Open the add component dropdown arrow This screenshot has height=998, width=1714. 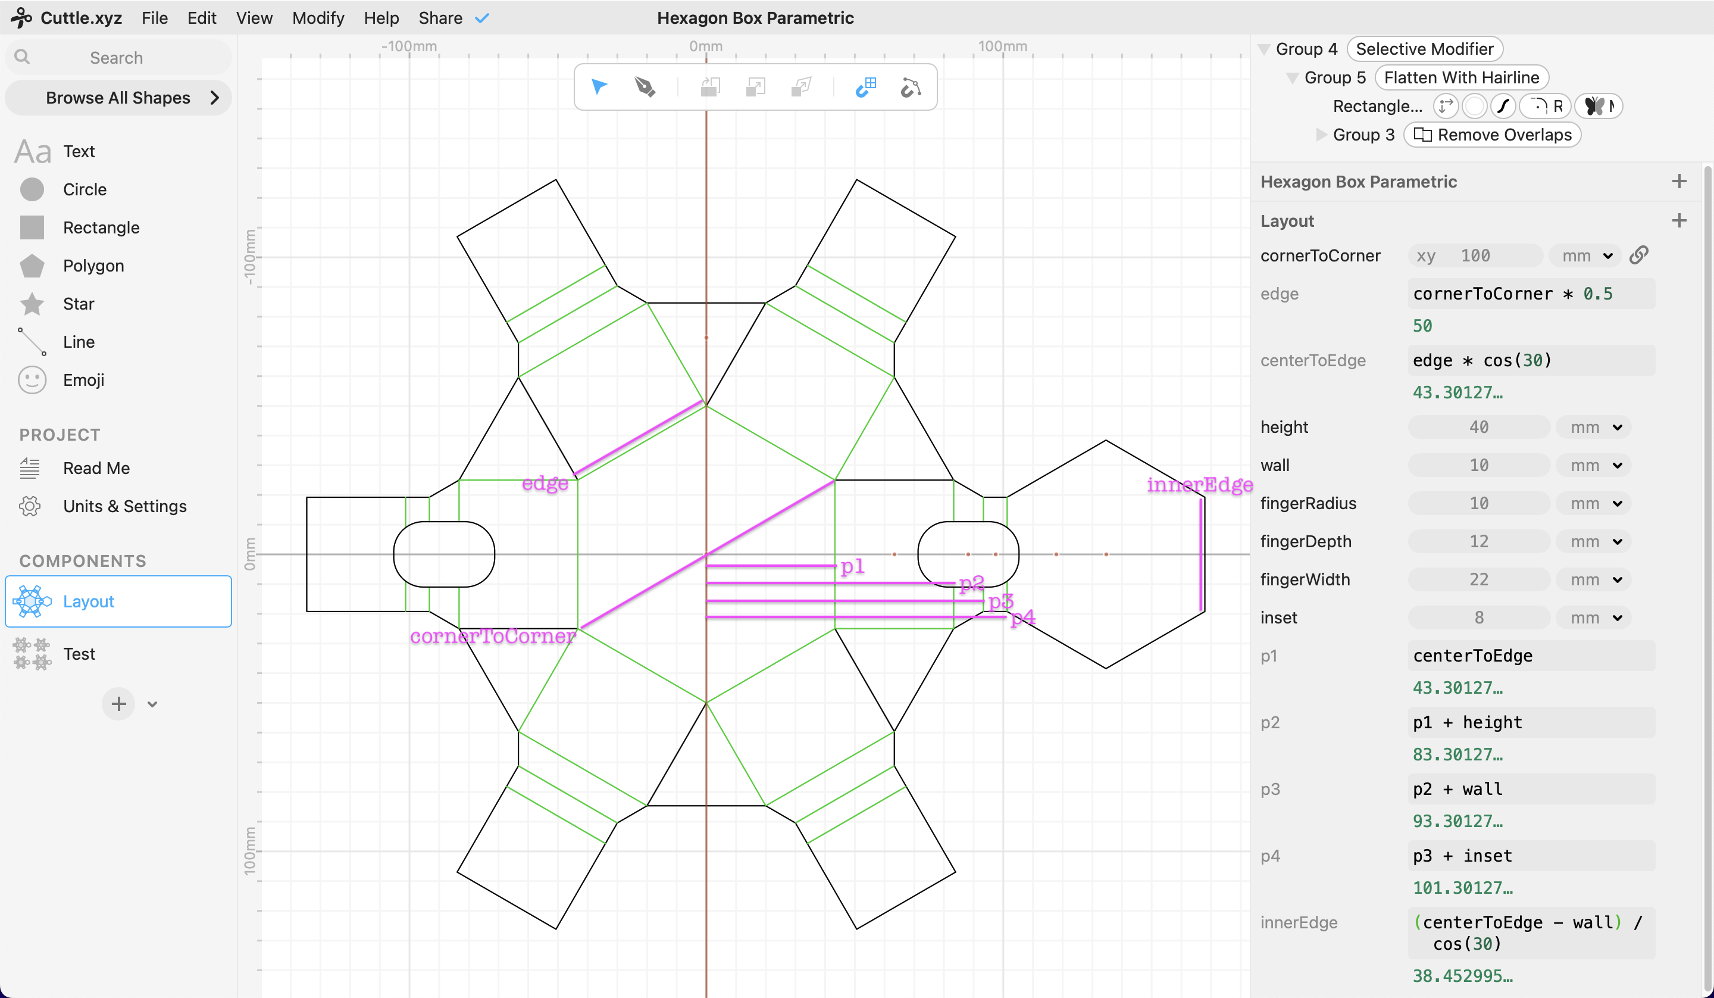(152, 704)
